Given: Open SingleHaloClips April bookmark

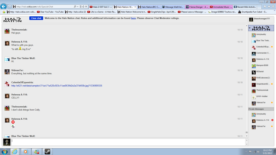Looking at the screenshot, I should pyautogui.click(x=162, y=12).
